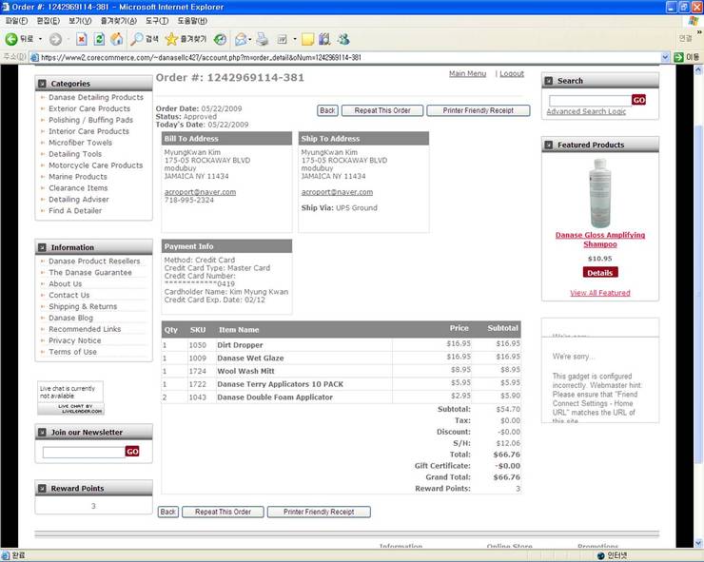Viewport: 704px width, 562px height.
Task: Open the Danase Blog link
Action: coord(71,318)
